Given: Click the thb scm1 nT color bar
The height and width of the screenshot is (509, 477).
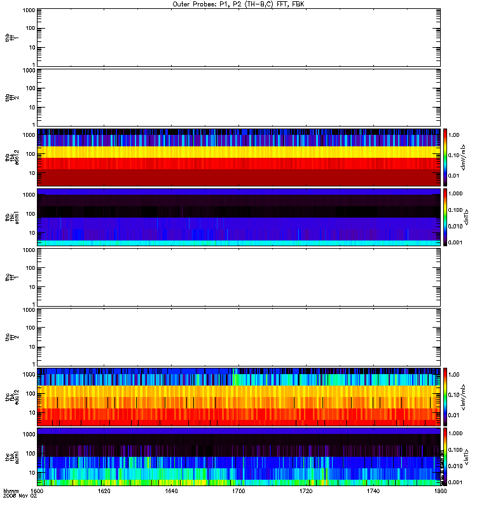Looking at the screenshot, I should point(445,217).
